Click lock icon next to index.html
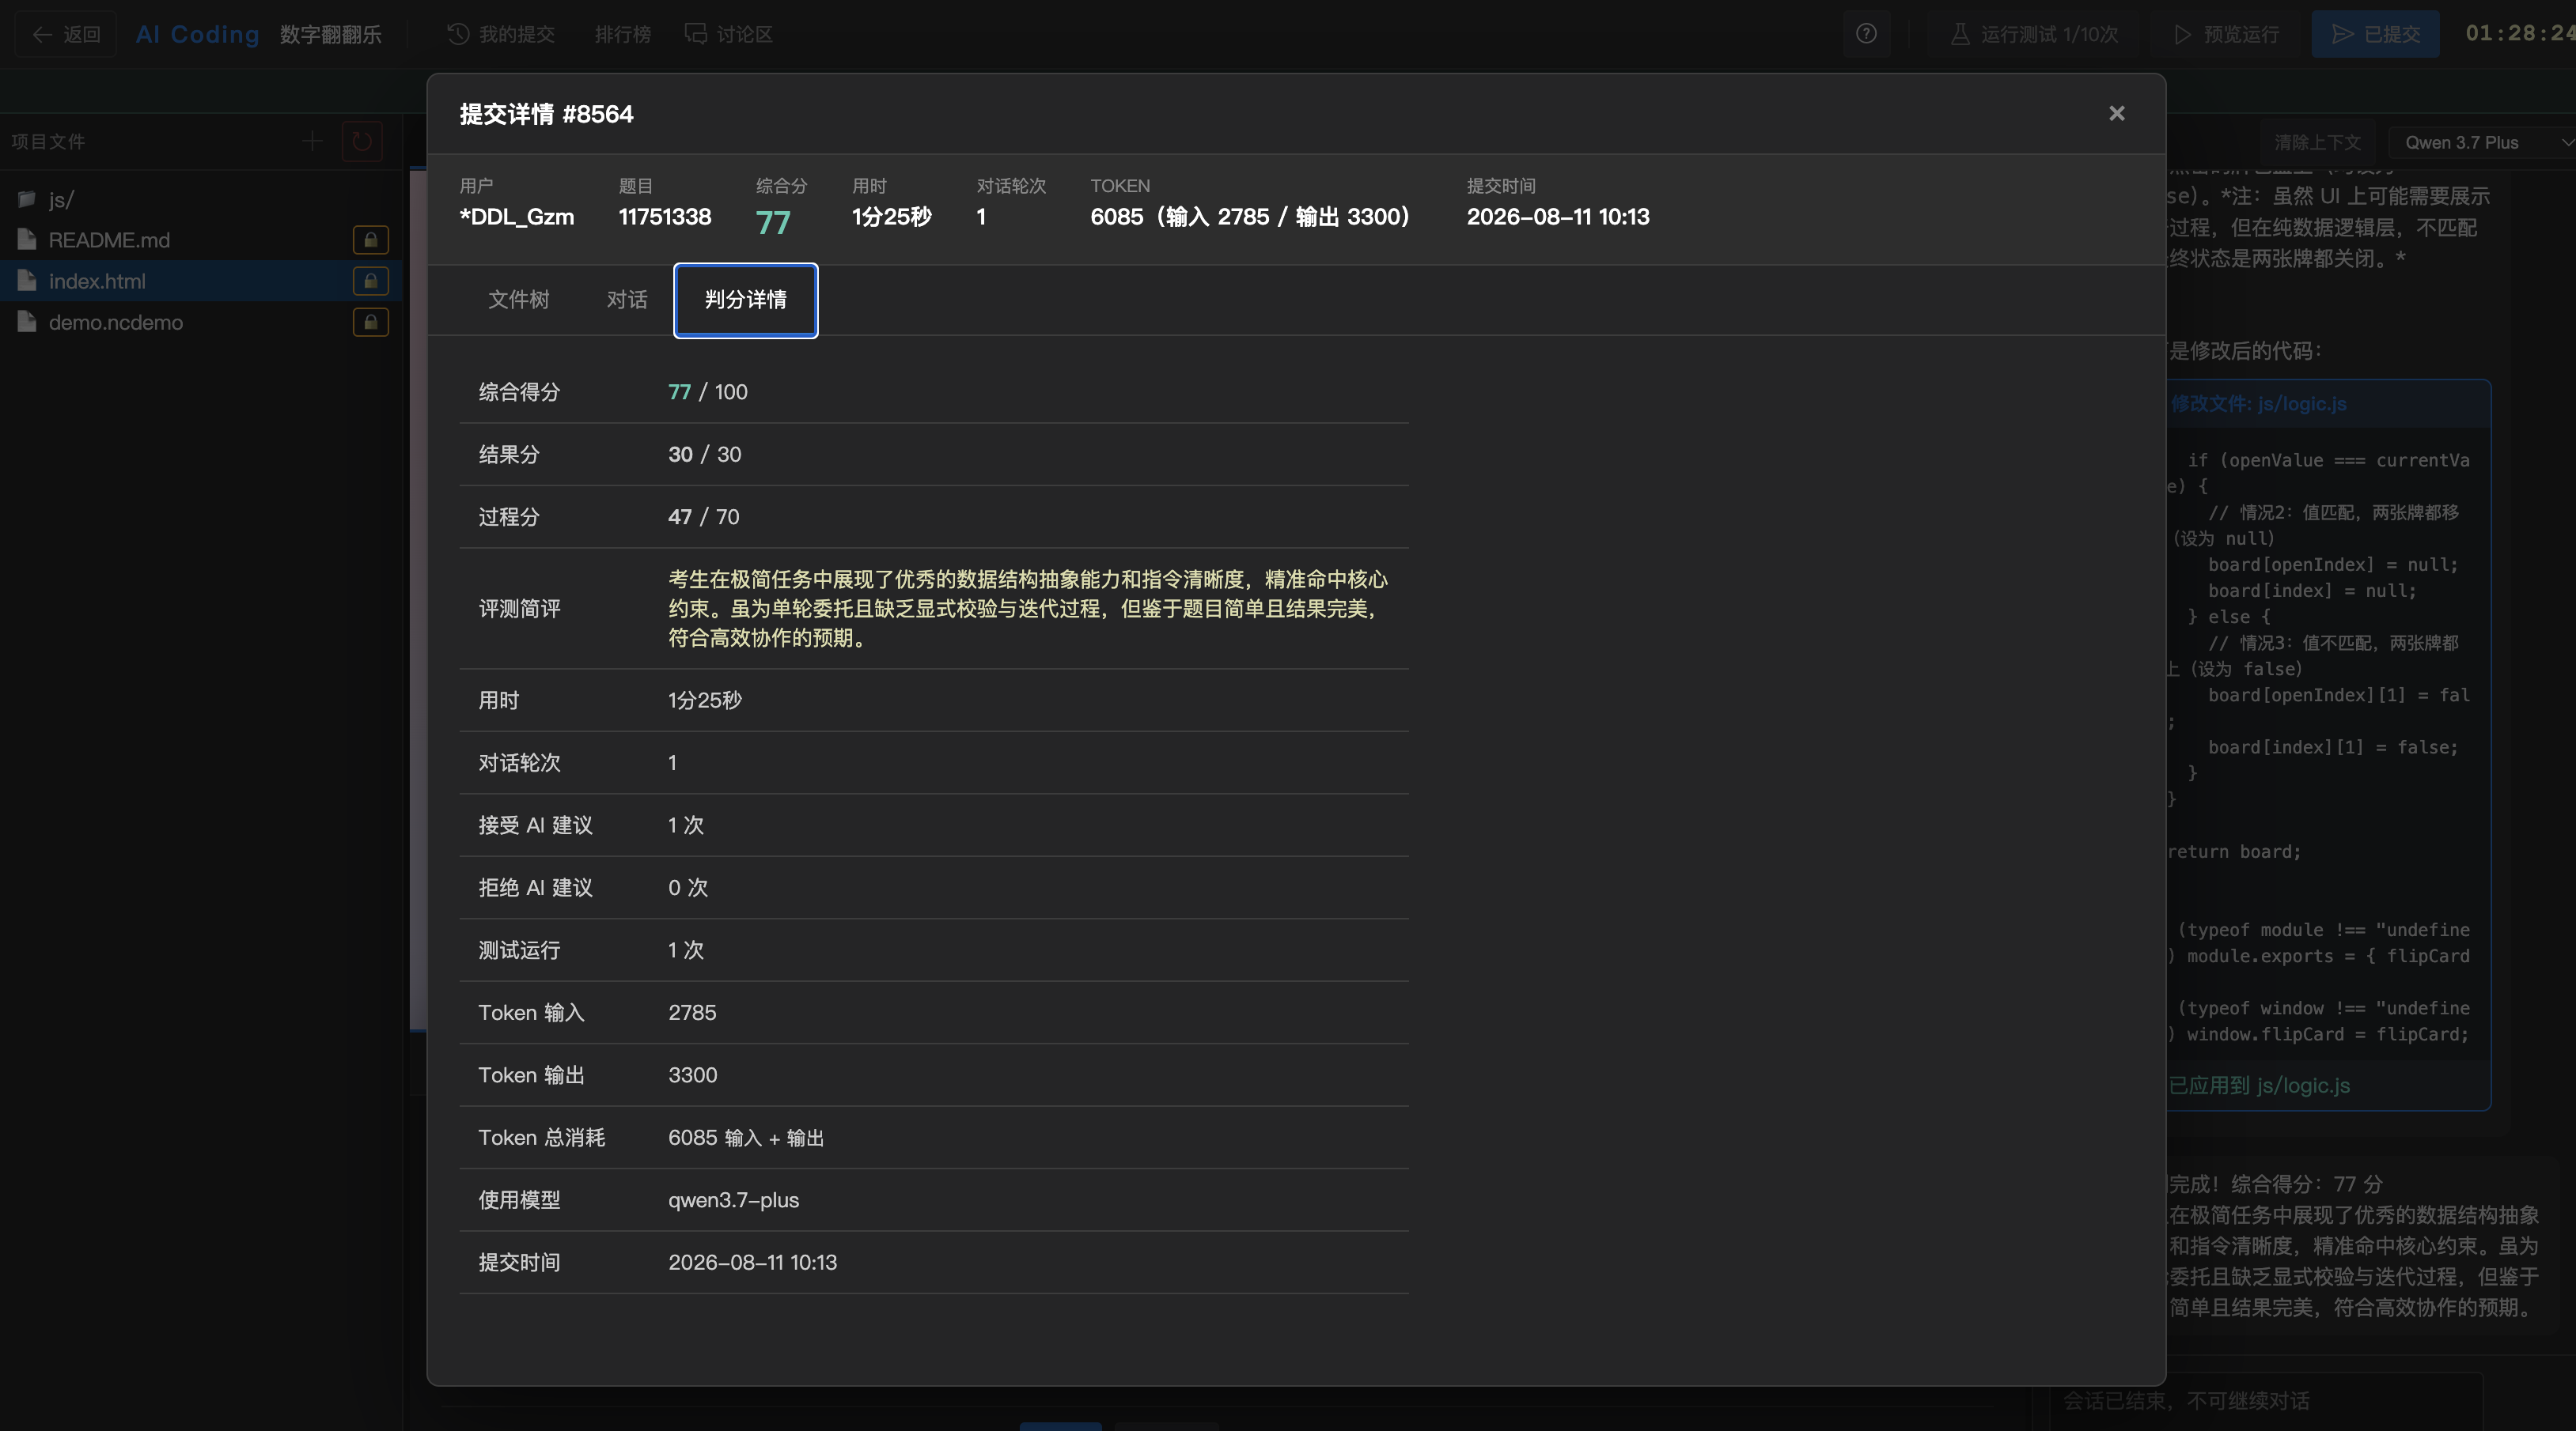Viewport: 2576px width, 1431px height. click(371, 281)
